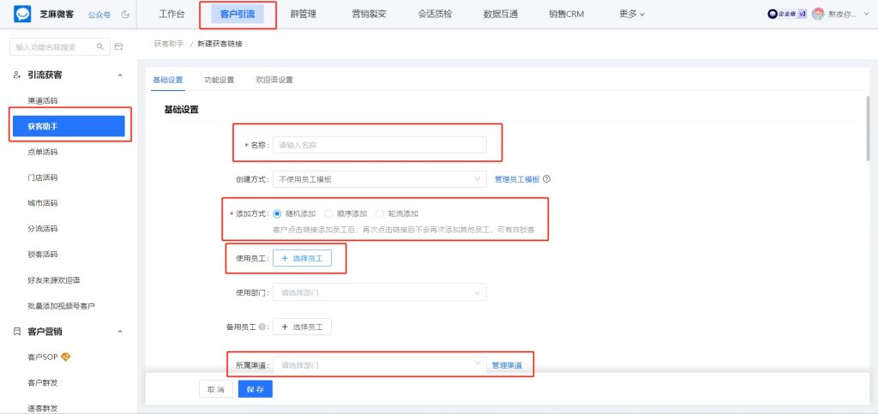Go back via 获客助手 breadcrumb

tap(169, 44)
